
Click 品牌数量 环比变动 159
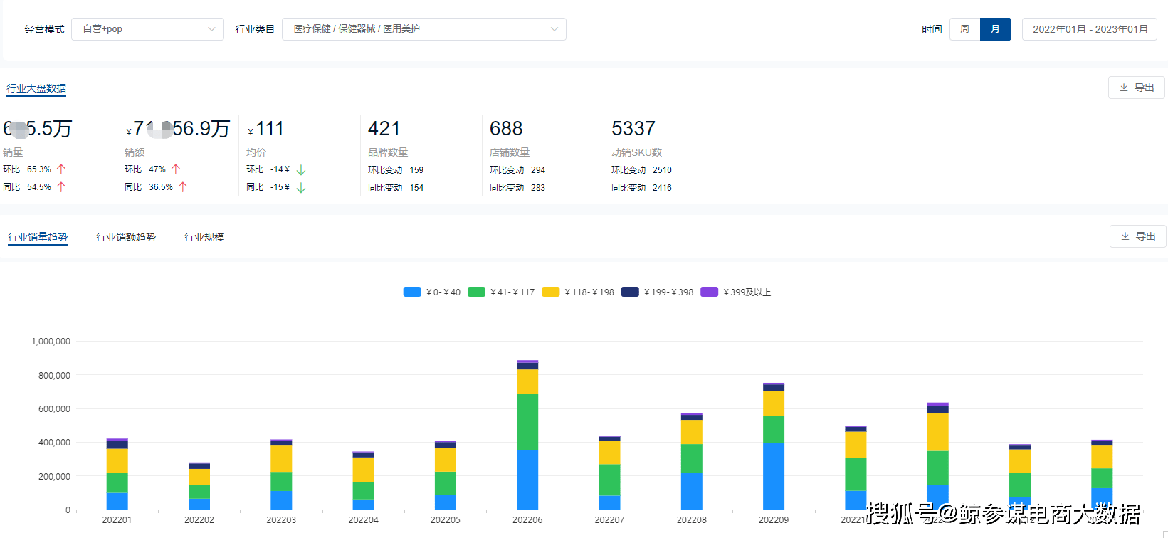pos(396,170)
